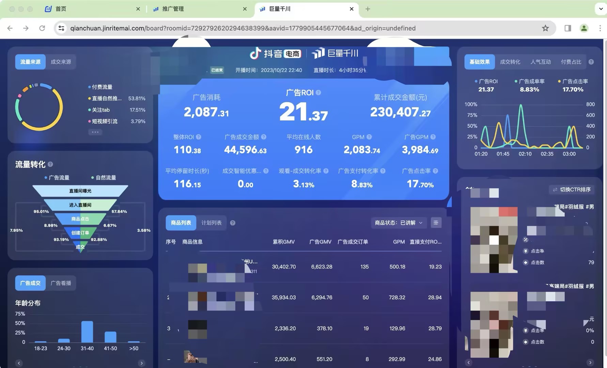Image resolution: width=607 pixels, height=368 pixels.
Task: Toggle 广告流量 legend in funnel
Action: tap(57, 178)
